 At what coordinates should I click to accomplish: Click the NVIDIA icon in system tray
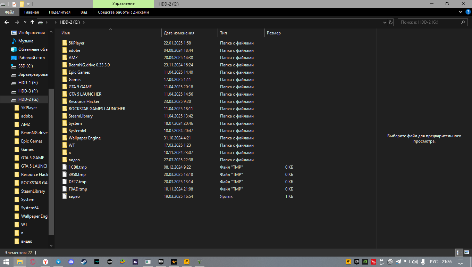tap(365, 262)
